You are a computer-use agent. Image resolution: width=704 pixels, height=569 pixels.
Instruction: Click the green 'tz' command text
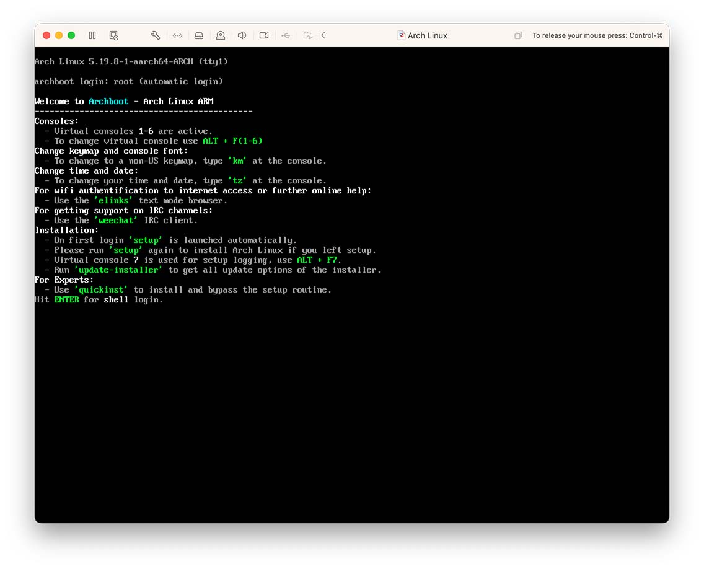pos(237,180)
